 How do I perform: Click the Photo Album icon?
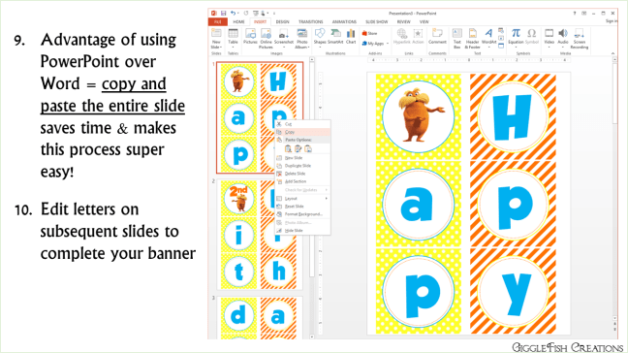(302, 34)
